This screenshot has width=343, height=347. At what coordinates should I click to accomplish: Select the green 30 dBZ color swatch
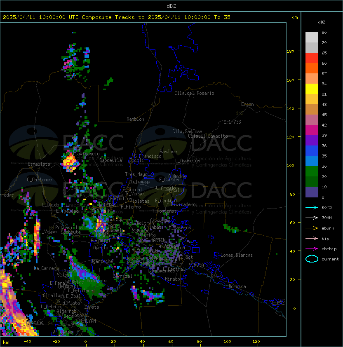pos(312,171)
